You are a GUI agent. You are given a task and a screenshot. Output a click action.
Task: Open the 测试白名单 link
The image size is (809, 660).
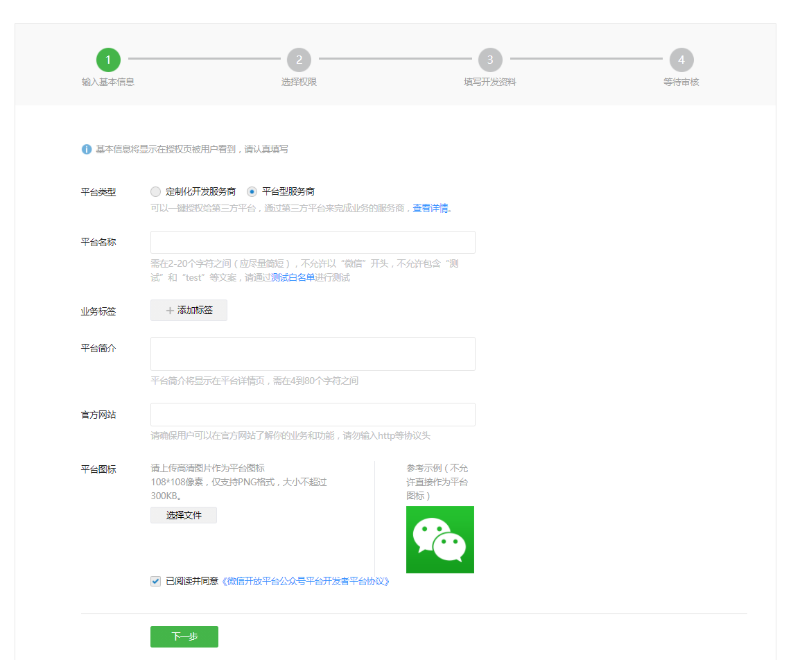(293, 277)
